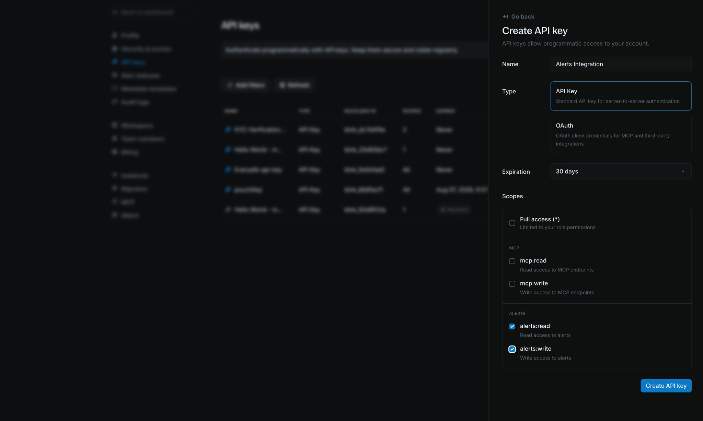Click 'Limited to your role permissions' text
The image size is (703, 421).
point(557,227)
